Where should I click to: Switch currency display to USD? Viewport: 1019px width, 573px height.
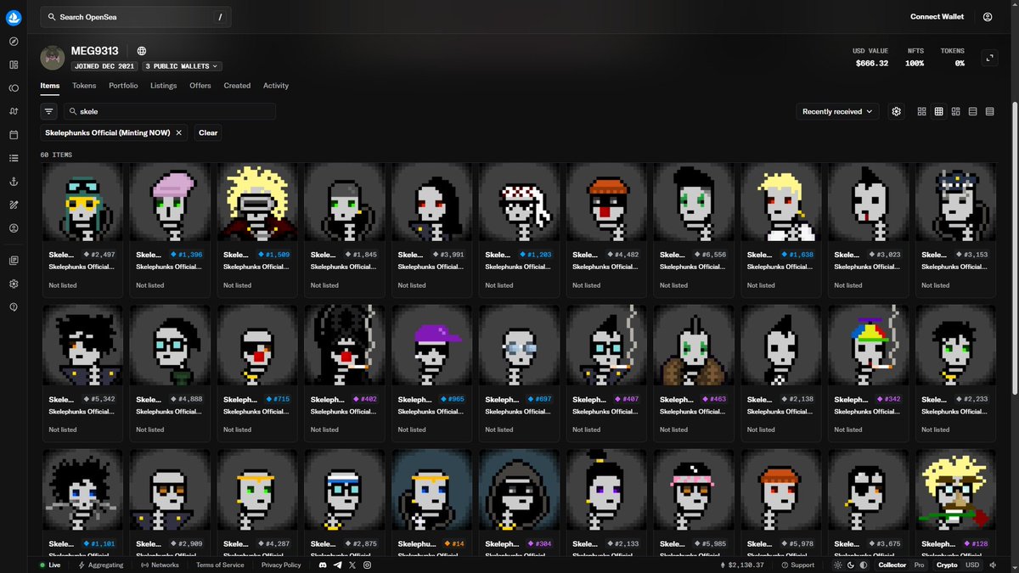[971, 565]
